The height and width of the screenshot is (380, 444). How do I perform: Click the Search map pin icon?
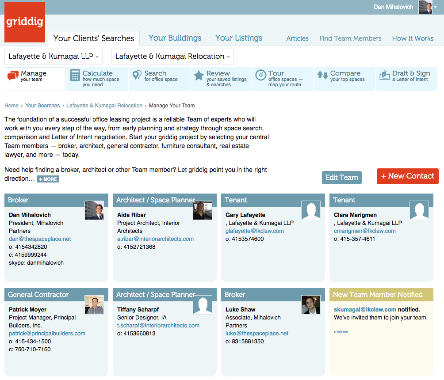point(137,75)
